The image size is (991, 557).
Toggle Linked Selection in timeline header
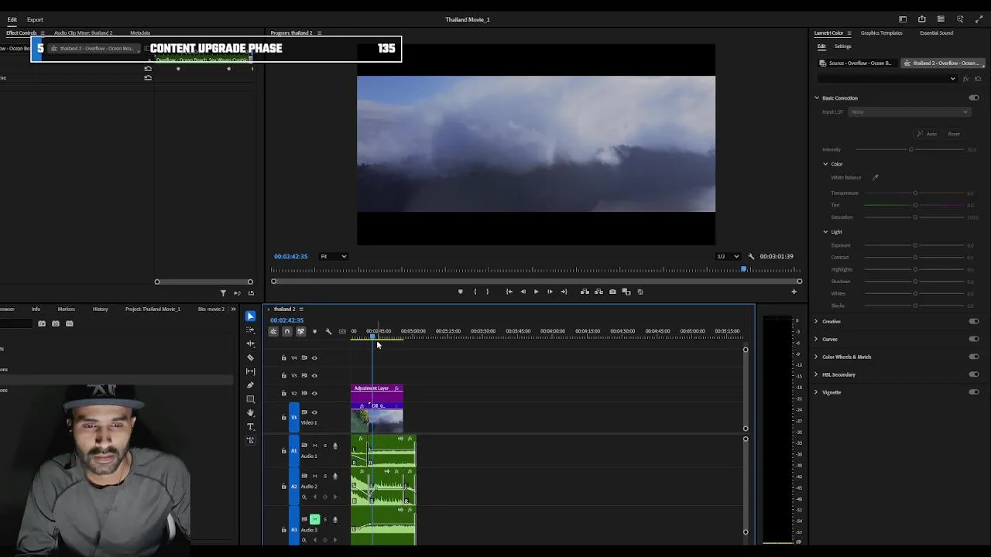(300, 331)
